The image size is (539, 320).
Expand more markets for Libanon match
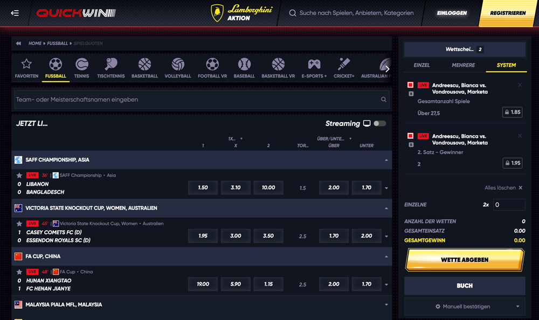tap(386, 188)
